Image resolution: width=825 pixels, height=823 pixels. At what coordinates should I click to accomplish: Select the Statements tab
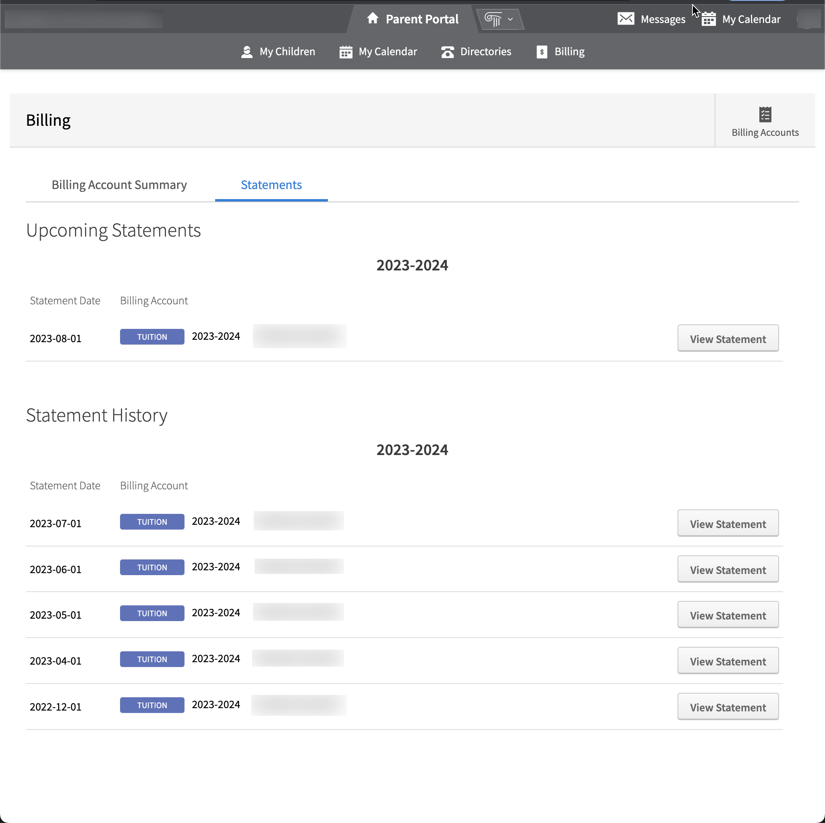tap(271, 185)
